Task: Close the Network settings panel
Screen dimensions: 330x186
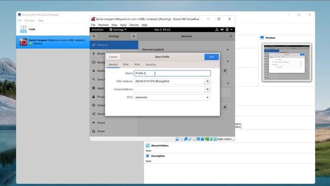Action: pos(230,36)
